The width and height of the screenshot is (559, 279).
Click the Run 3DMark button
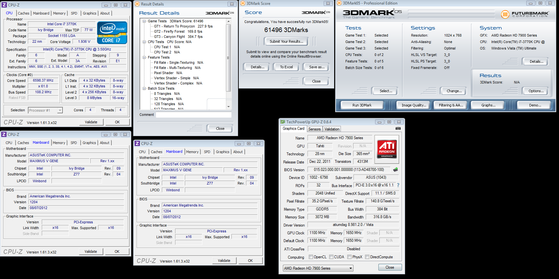click(362, 105)
